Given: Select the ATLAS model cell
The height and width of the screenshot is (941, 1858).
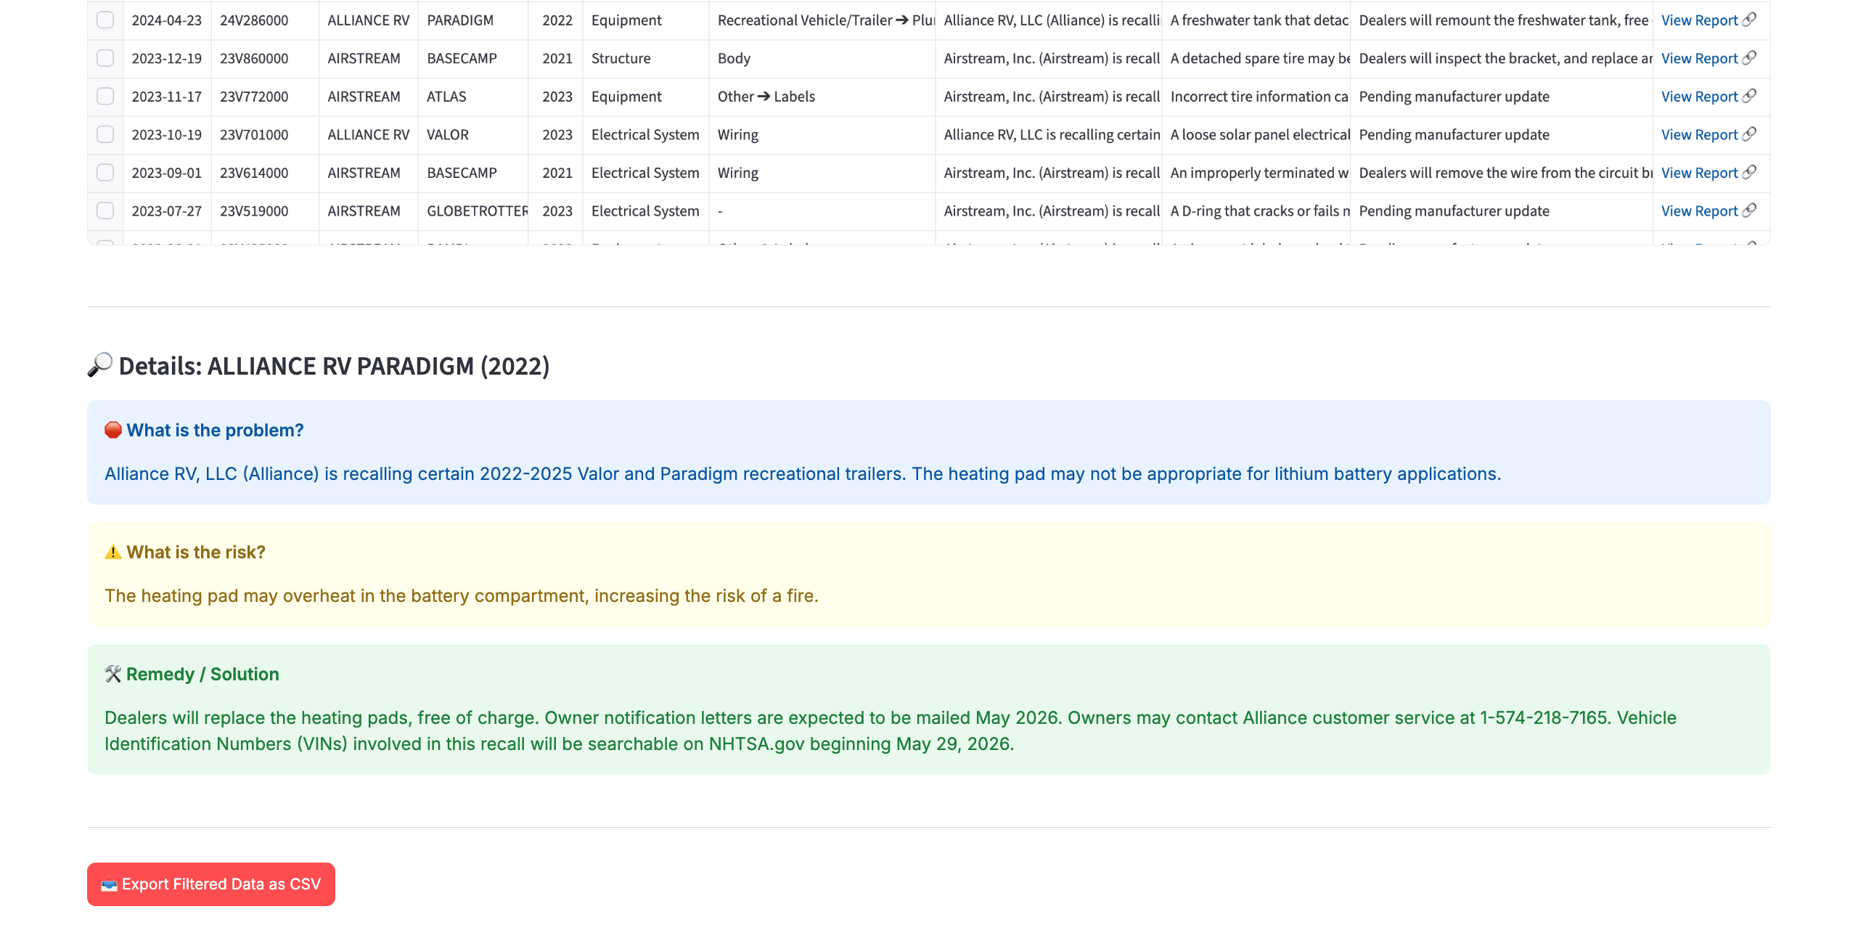Looking at the screenshot, I should pyautogui.click(x=473, y=97).
